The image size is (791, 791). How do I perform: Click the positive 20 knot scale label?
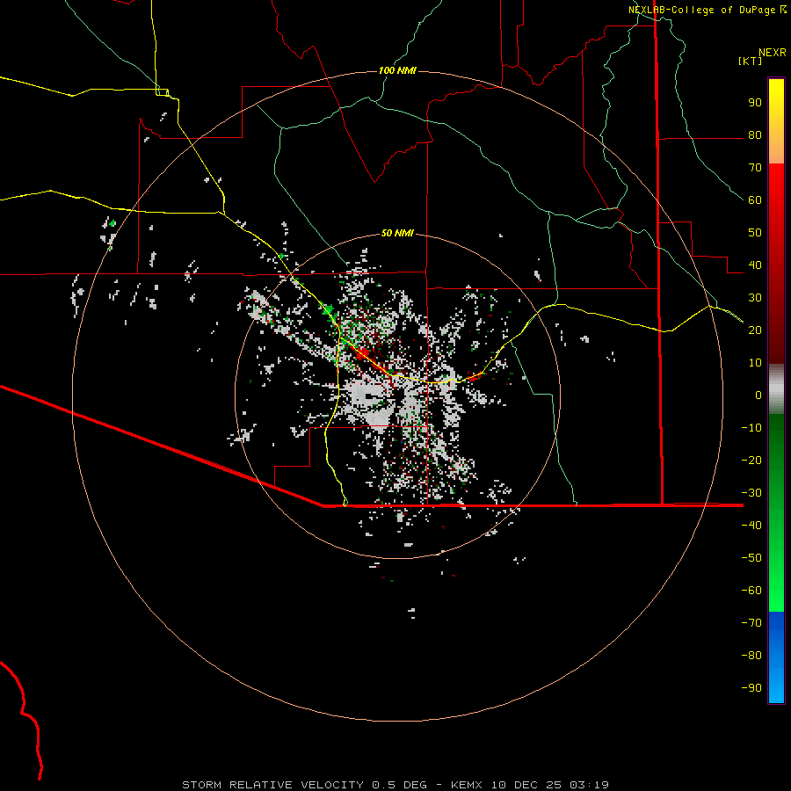755,330
